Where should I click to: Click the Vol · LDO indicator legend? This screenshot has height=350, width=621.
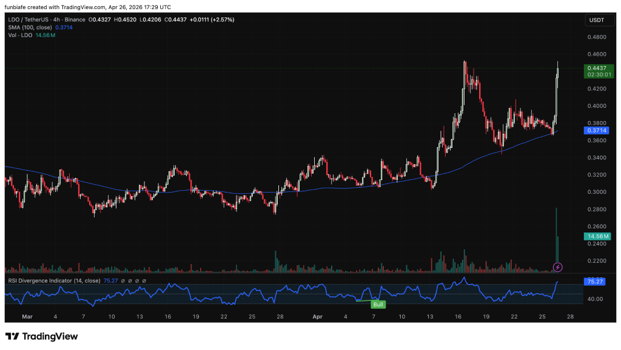click(21, 36)
